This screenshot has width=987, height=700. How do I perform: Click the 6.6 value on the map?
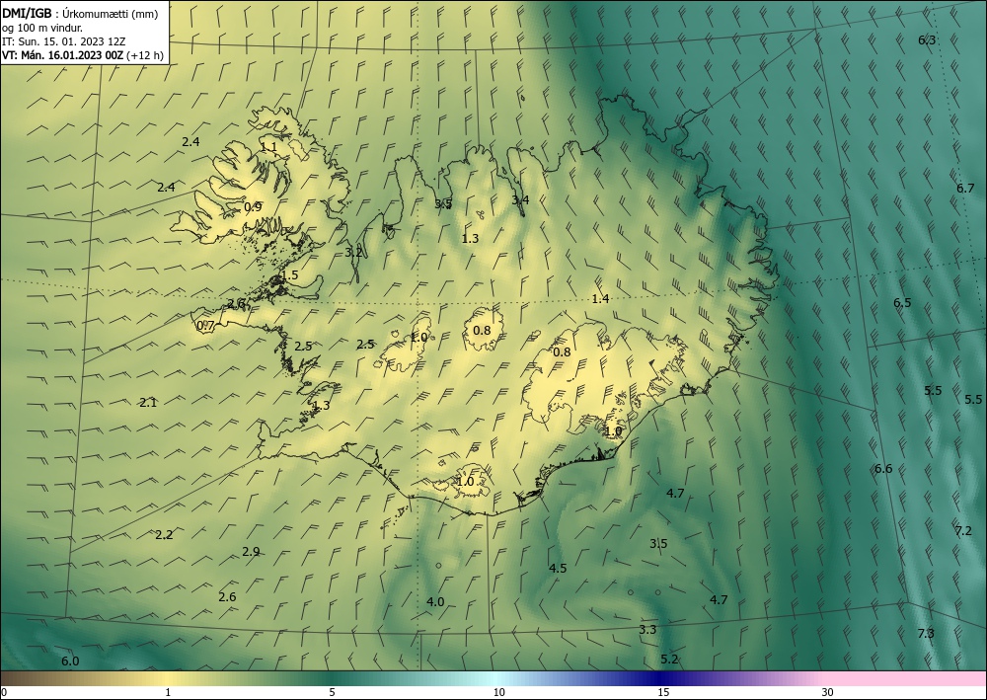click(883, 468)
